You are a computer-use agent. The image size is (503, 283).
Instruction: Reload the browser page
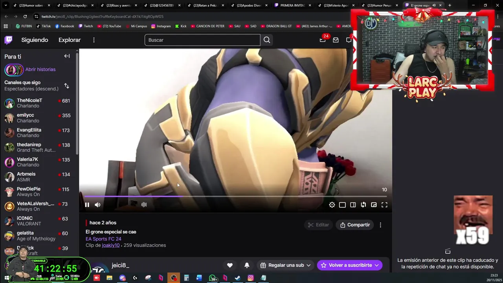click(x=25, y=17)
